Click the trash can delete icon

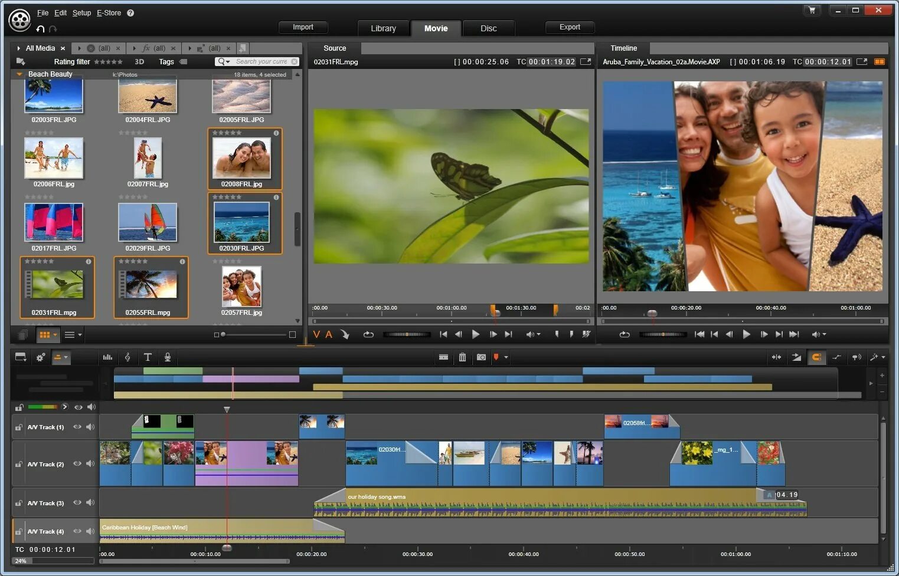[x=462, y=357]
